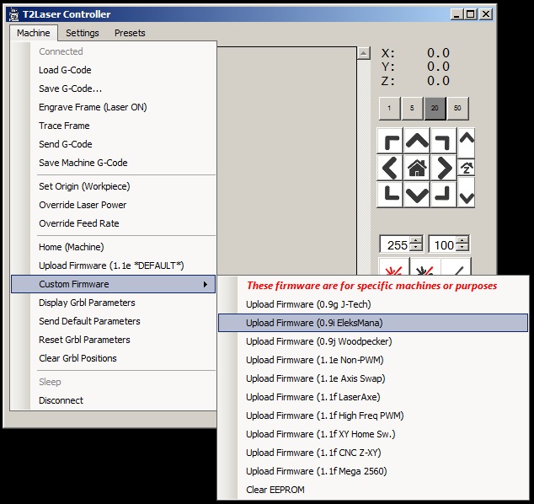The height and width of the screenshot is (504, 534).
Task: Select jog step size 50
Action: [x=457, y=109]
